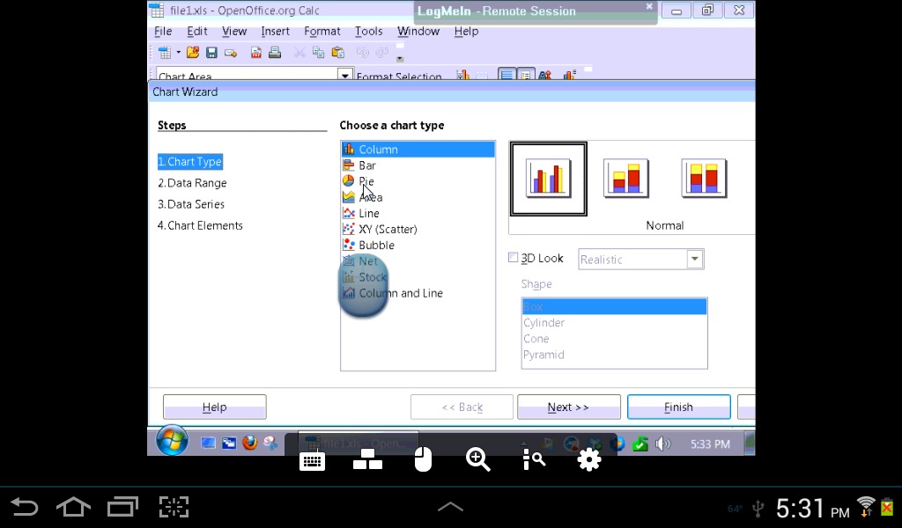This screenshot has width=902, height=528.
Task: Click the Show desktop icon in quick launch
Action: click(208, 443)
